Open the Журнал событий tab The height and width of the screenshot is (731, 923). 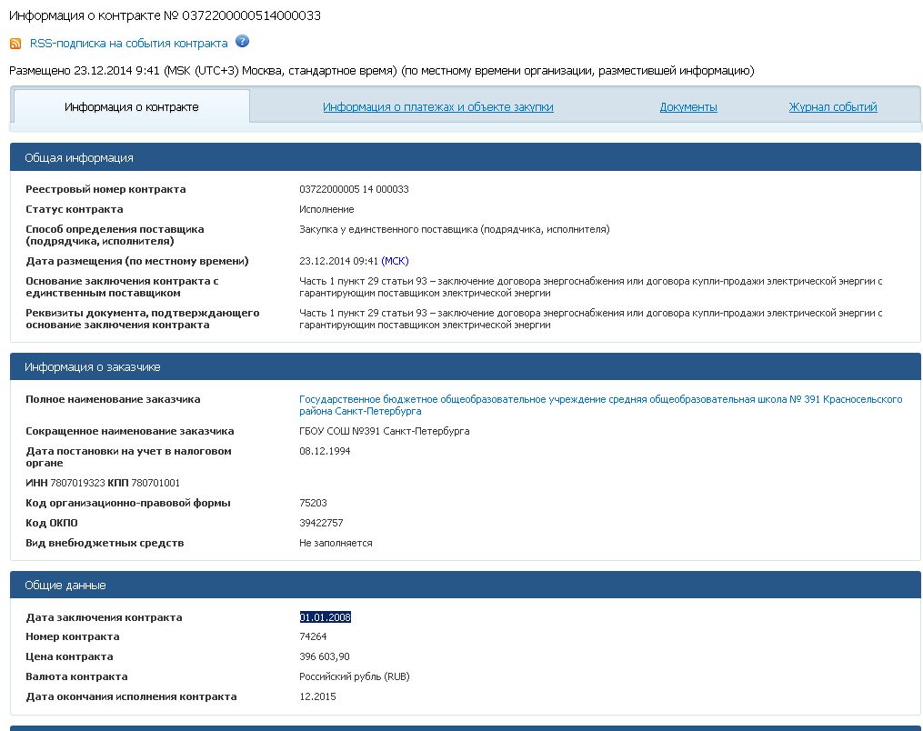(832, 107)
